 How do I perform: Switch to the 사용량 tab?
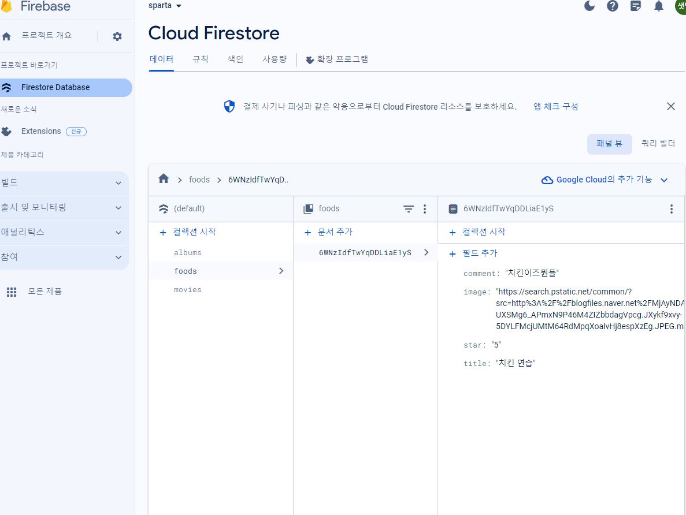[x=275, y=59]
